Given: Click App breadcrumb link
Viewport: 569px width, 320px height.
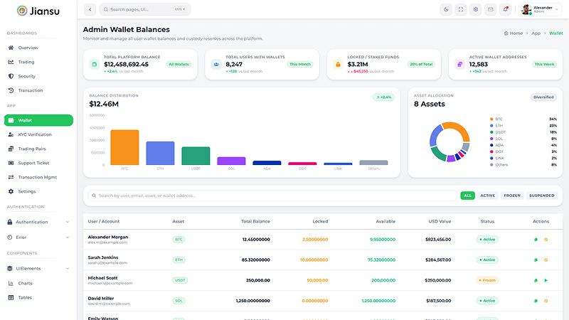Looking at the screenshot, I should pyautogui.click(x=536, y=33).
